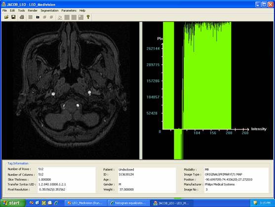This screenshot has width=275, height=207.
Task: Click the JACOB_LEO title bar application icon
Action: [3, 4]
